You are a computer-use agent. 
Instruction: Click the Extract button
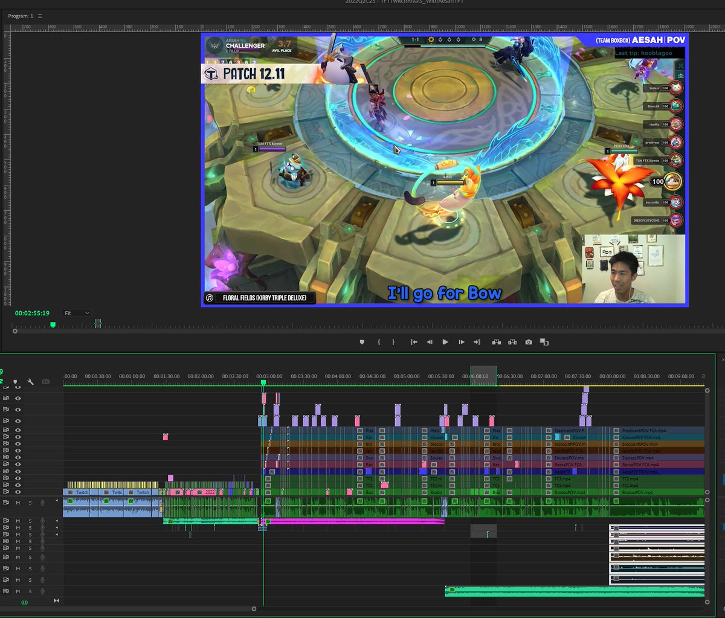click(x=512, y=342)
